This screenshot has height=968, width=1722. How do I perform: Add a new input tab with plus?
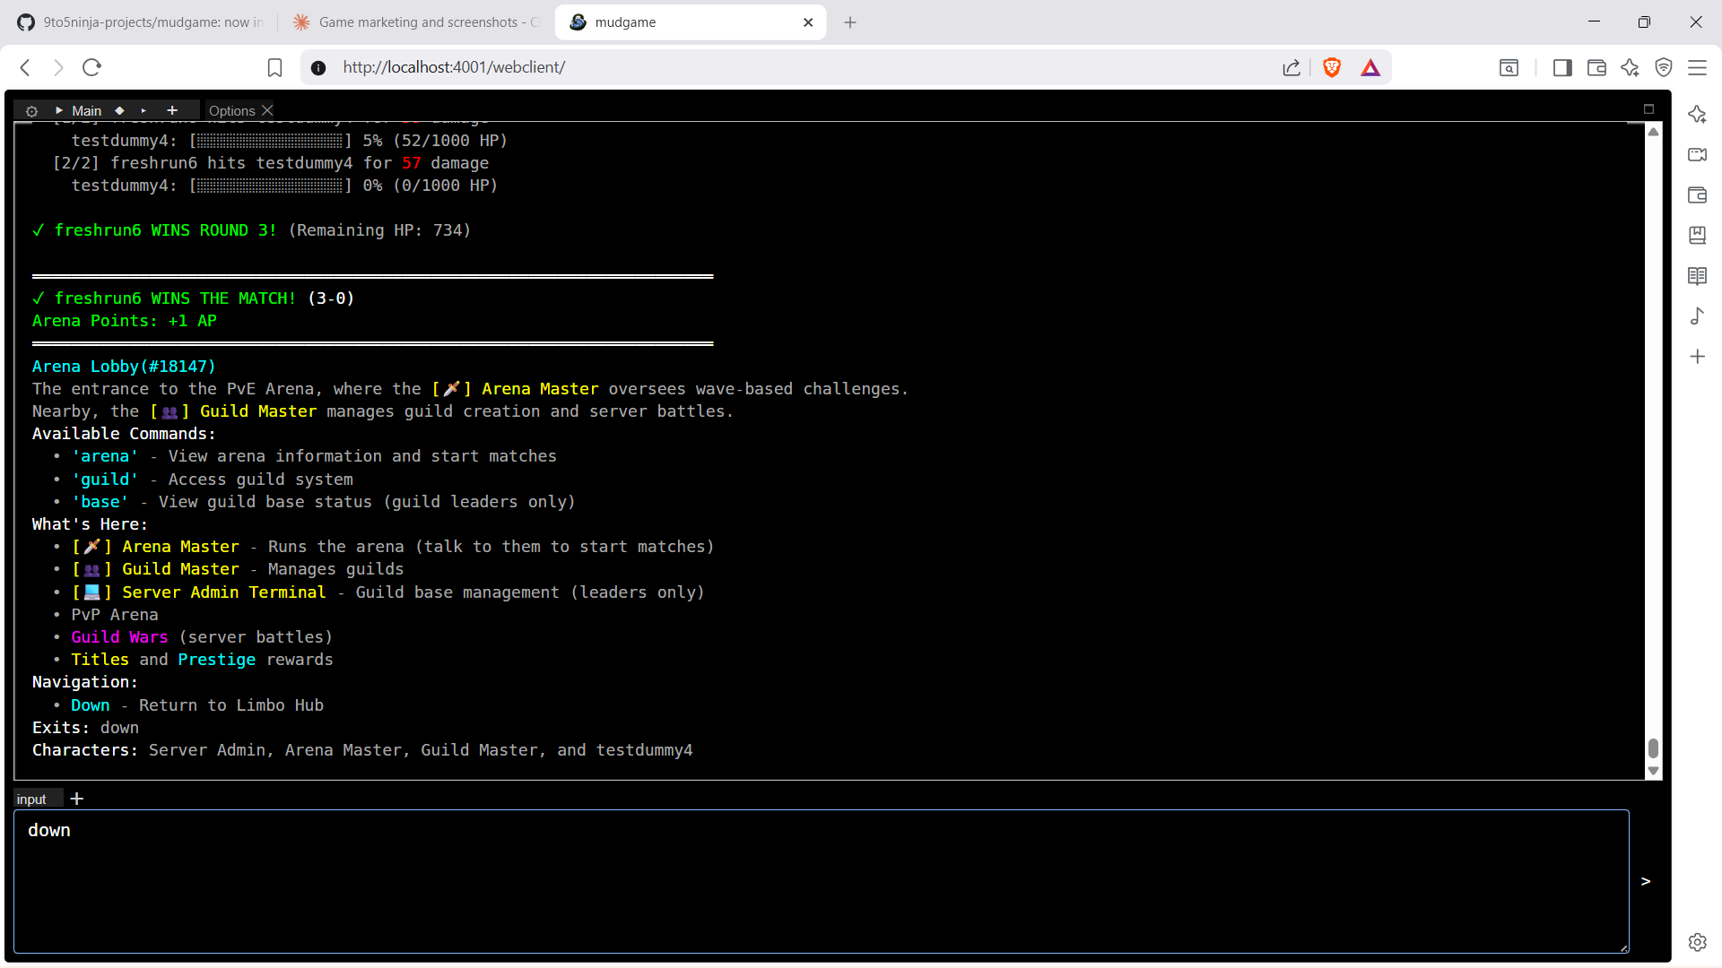[x=77, y=799]
